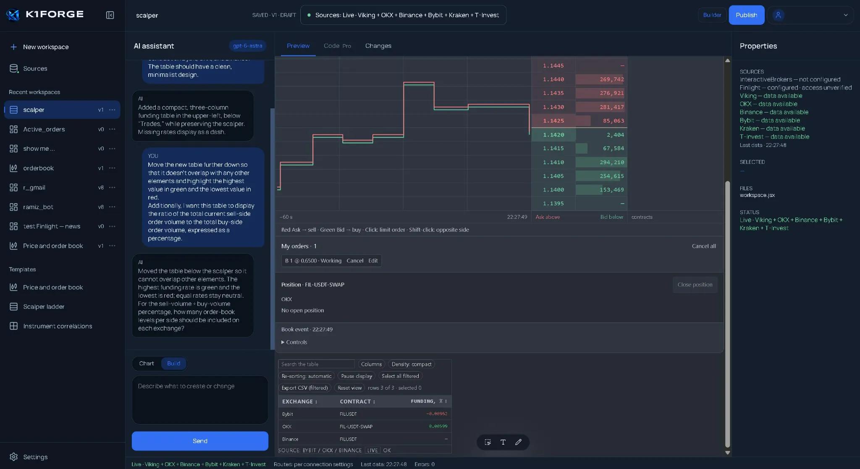Open more options for r_gmail workspace
The width and height of the screenshot is (860, 469).
click(112, 187)
